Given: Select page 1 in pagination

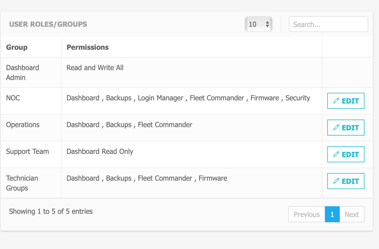Looking at the screenshot, I should point(332,214).
